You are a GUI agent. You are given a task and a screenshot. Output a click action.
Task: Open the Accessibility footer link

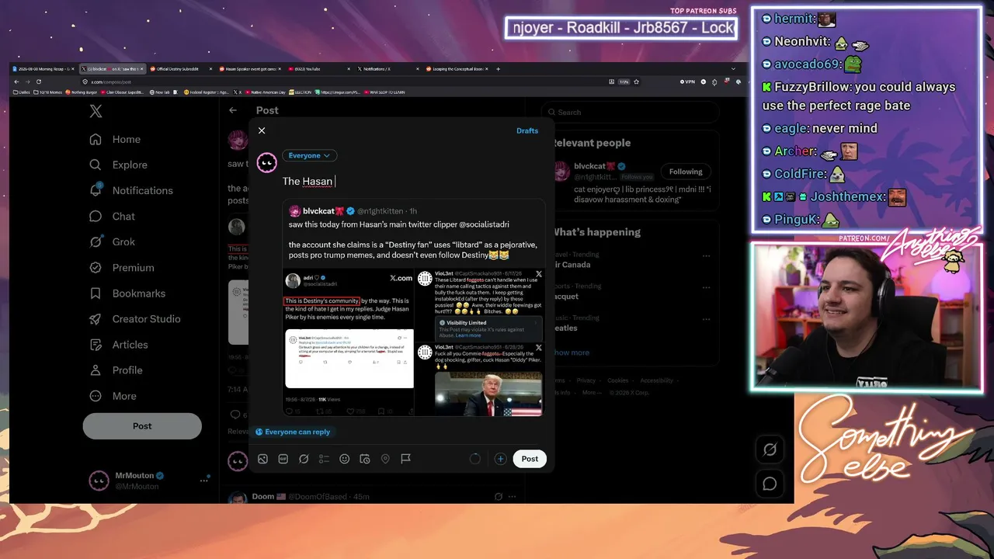click(x=657, y=380)
